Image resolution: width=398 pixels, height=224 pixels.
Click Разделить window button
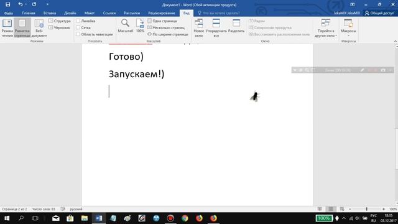(236, 26)
